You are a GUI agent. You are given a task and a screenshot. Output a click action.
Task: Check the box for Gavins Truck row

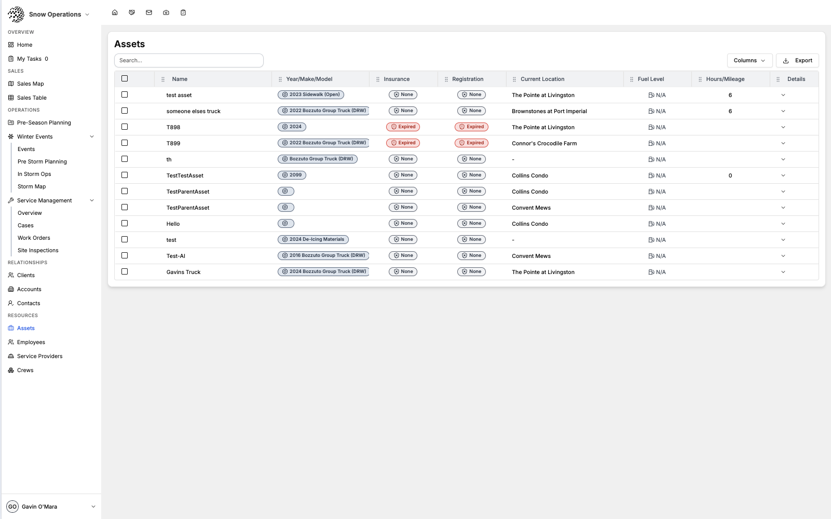tap(125, 271)
